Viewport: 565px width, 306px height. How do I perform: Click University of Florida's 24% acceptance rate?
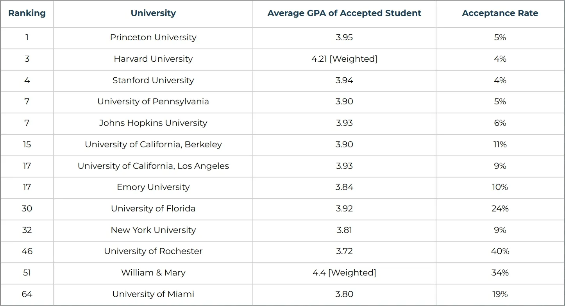(x=500, y=209)
